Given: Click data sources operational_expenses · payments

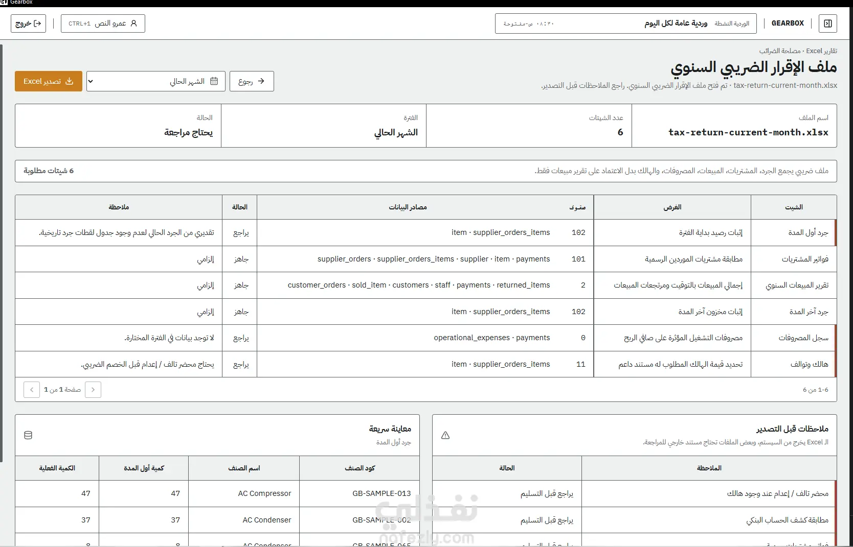Looking at the screenshot, I should point(492,338).
